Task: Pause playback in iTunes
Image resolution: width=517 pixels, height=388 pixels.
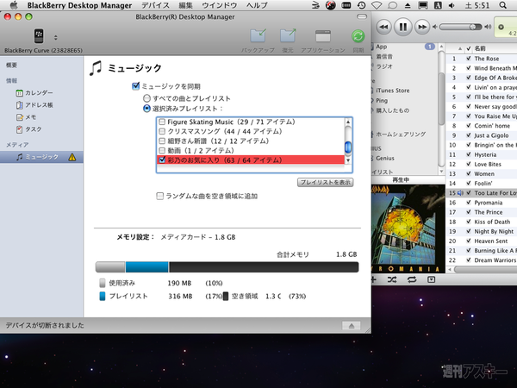Action: 402,27
